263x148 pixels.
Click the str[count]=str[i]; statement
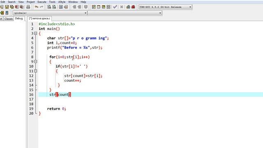point(83,76)
